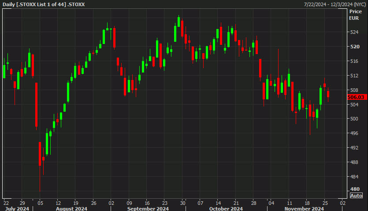Click the date label 18 on the time axis
Screen dimensions: 368x211
[307, 203]
